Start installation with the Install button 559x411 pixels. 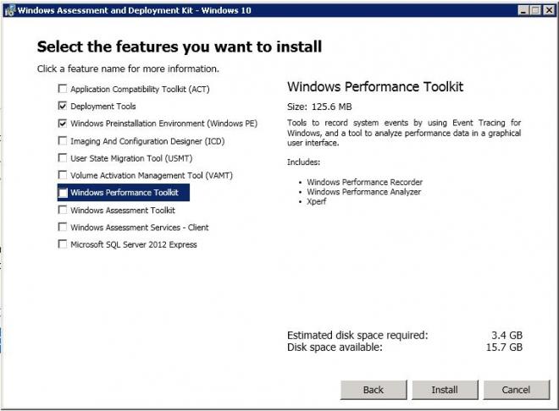(445, 390)
